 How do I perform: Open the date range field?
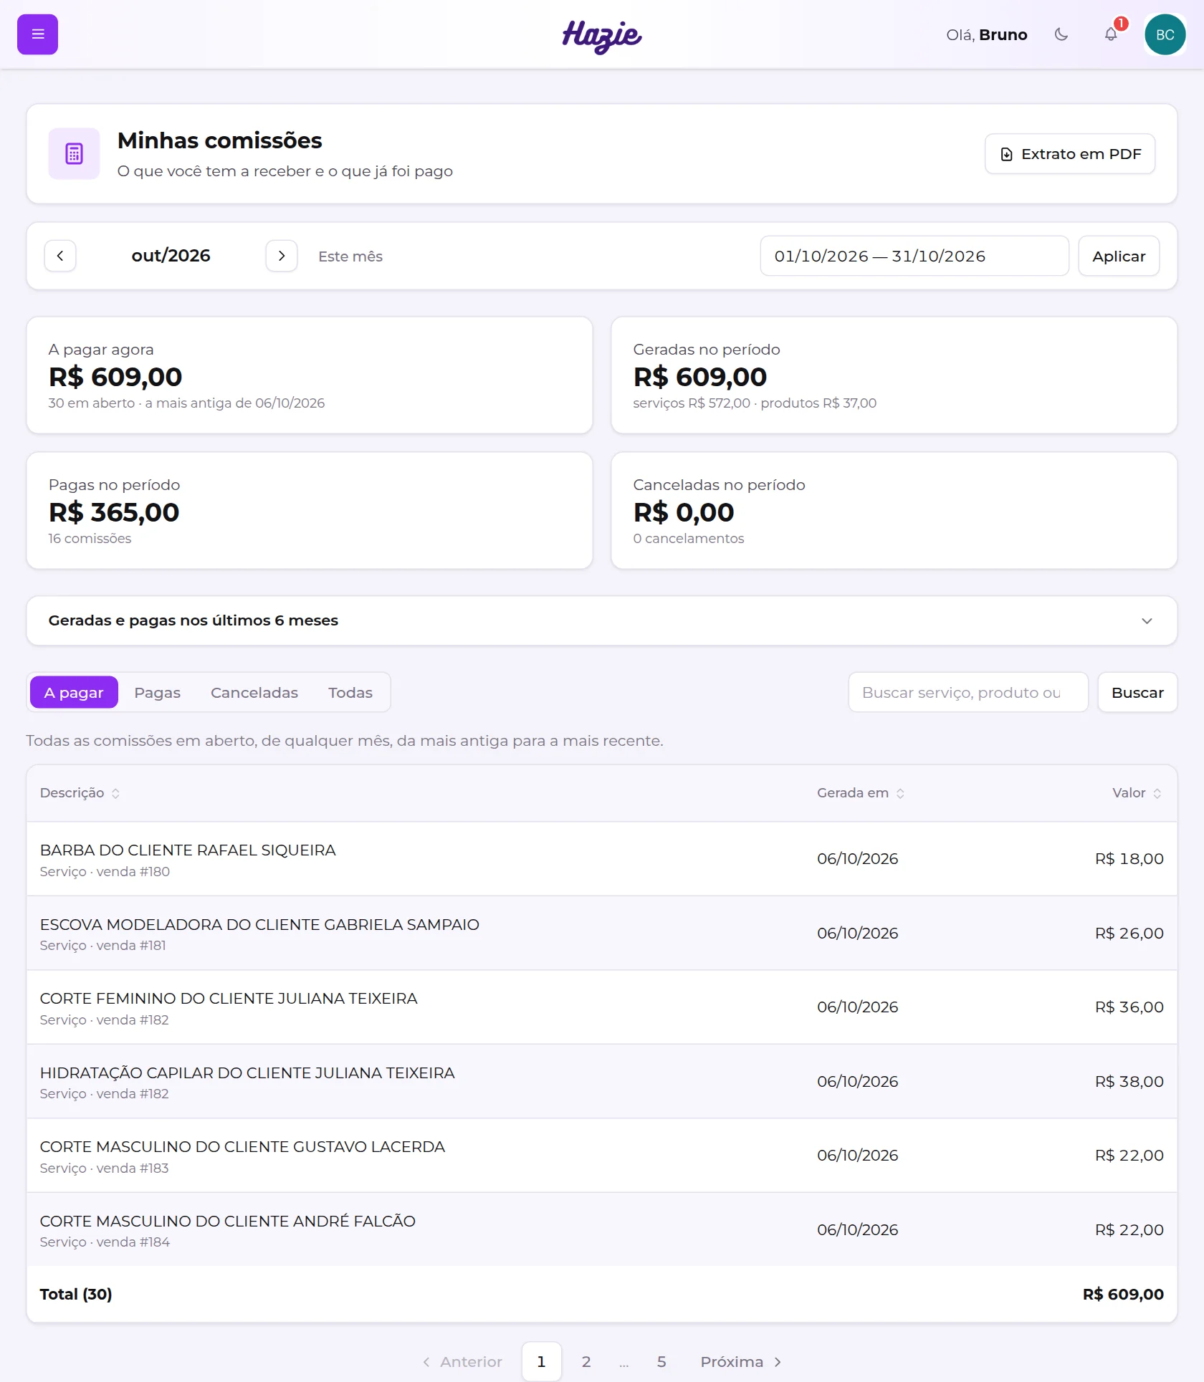point(914,256)
